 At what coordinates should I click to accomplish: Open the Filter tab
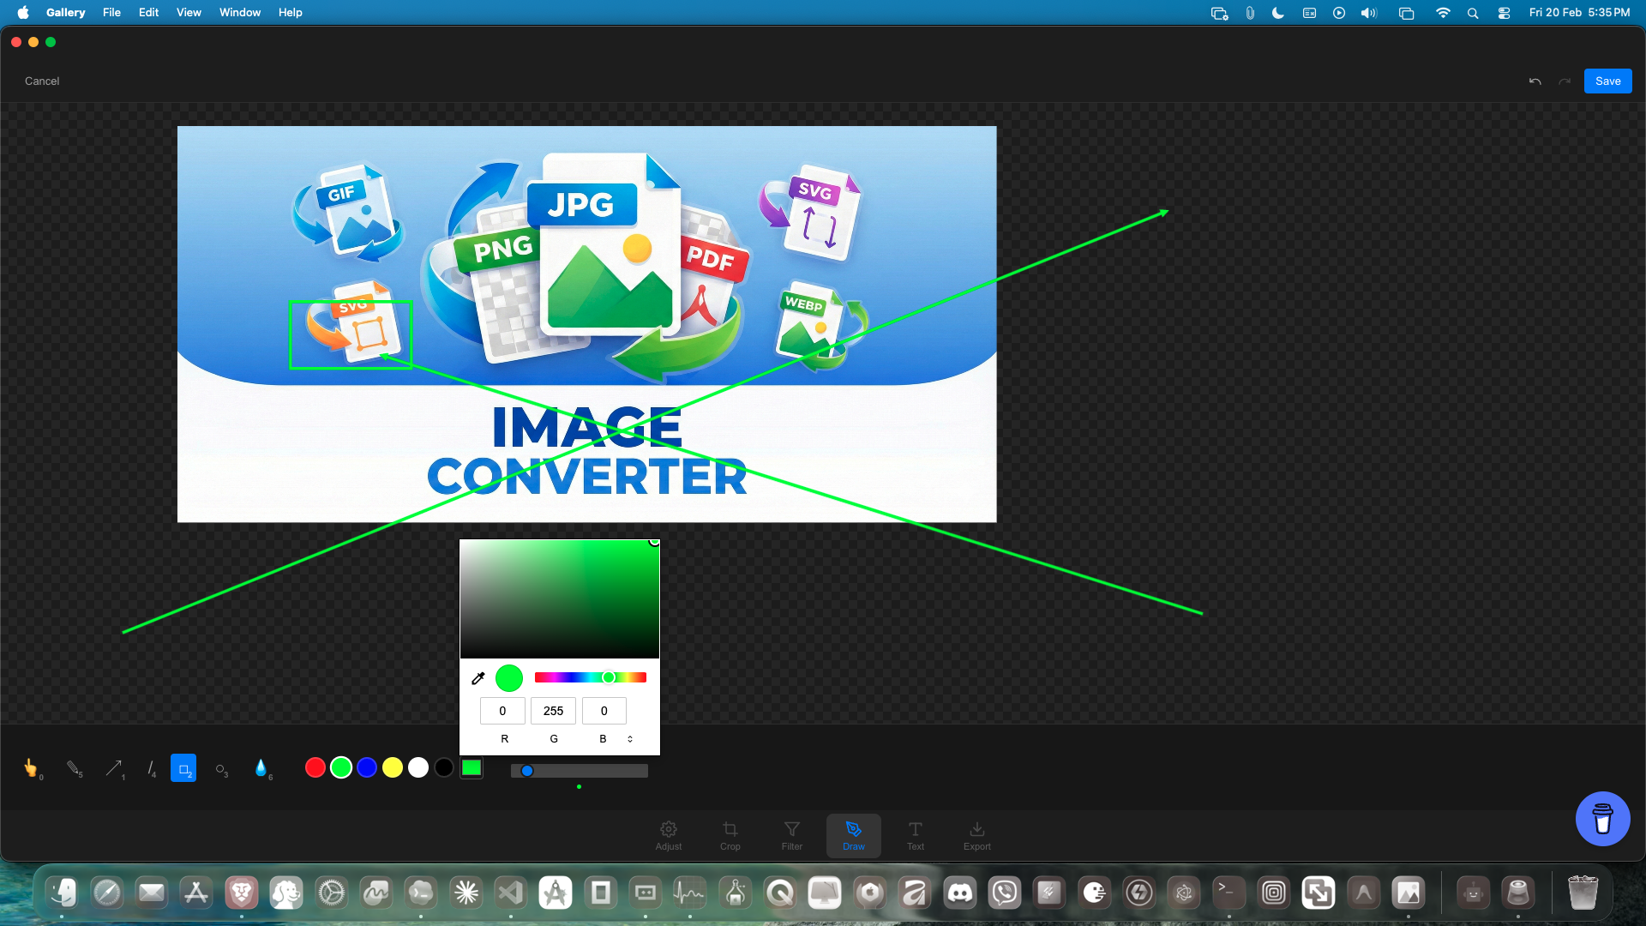tap(791, 835)
